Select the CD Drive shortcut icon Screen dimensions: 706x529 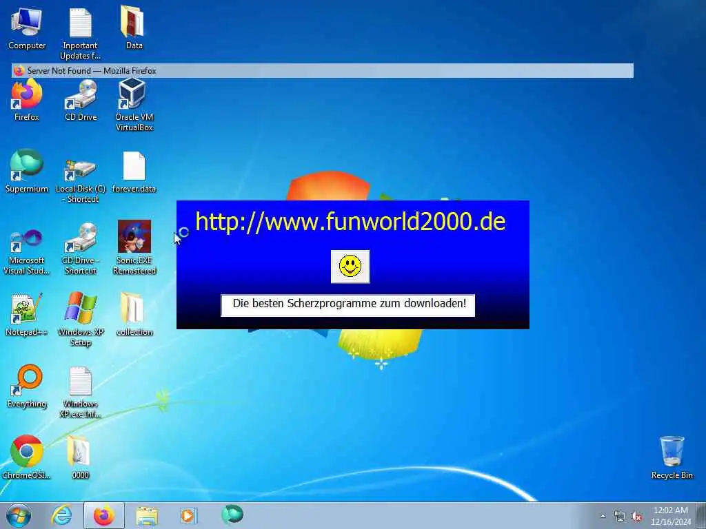[81, 101]
